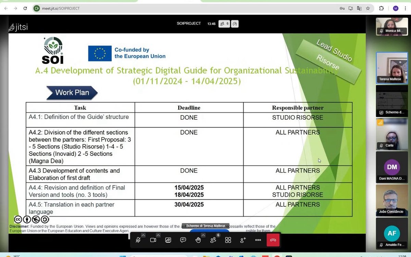Click deadline 30/04/2025 cell
This screenshot has height=257, width=411.
pos(189,208)
